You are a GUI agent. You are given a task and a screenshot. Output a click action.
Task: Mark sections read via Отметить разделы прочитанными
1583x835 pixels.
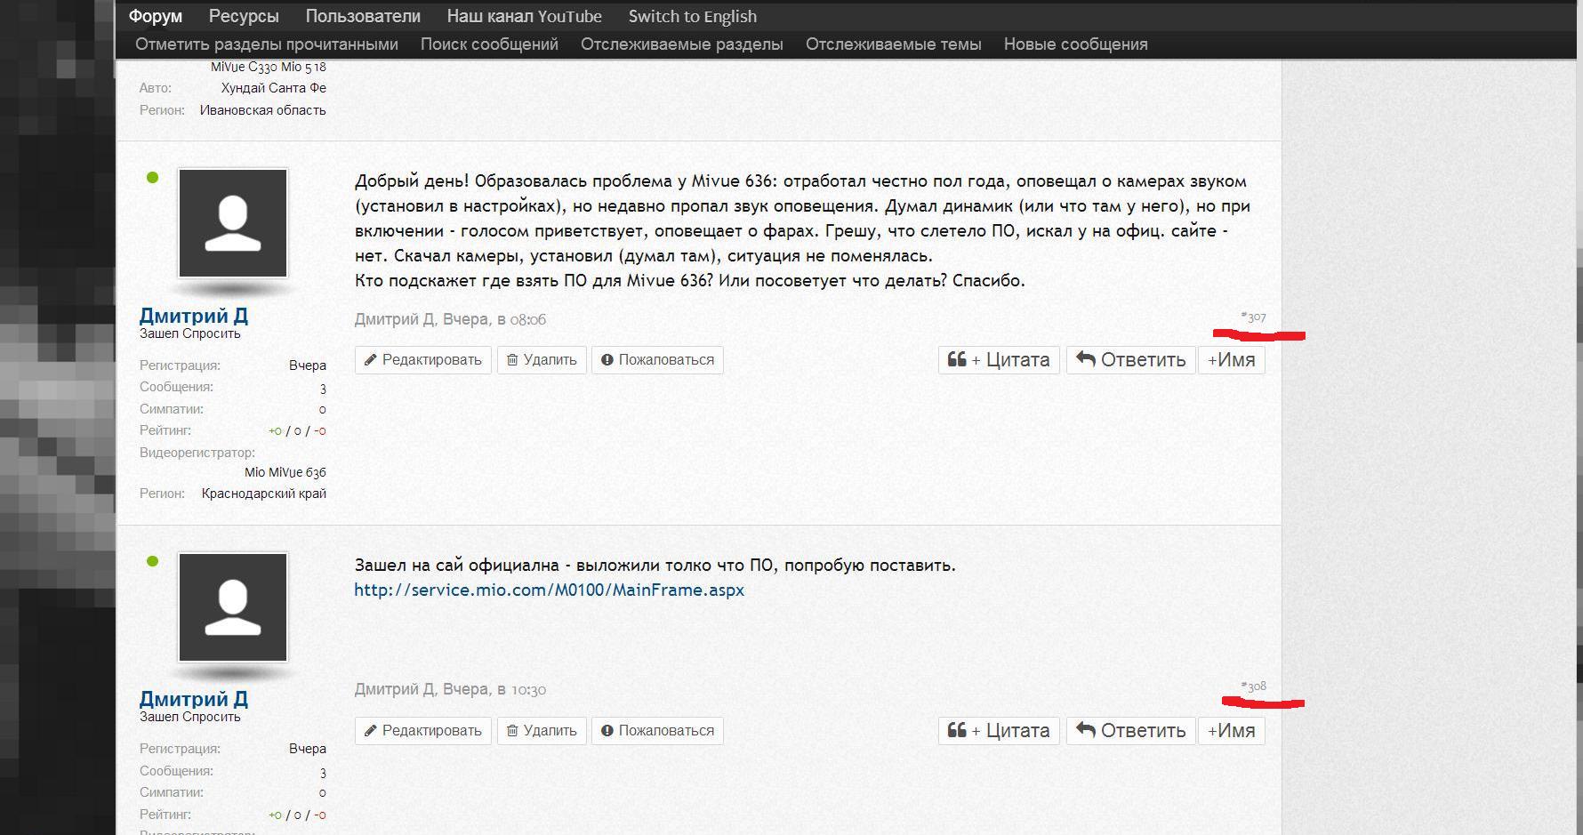267,44
